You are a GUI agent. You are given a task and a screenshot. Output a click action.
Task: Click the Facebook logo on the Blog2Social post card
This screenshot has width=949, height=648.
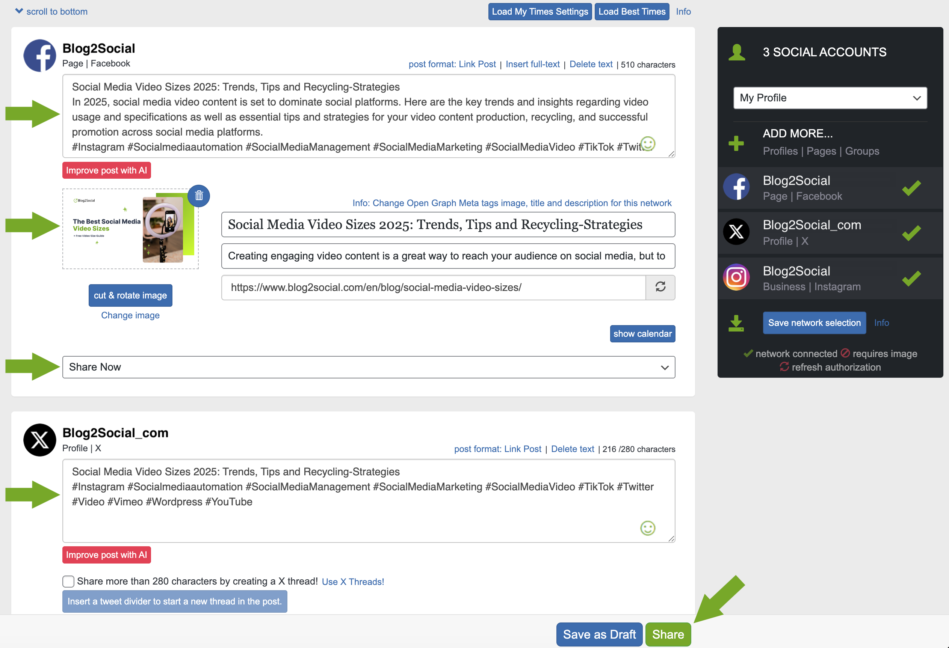[x=39, y=56]
